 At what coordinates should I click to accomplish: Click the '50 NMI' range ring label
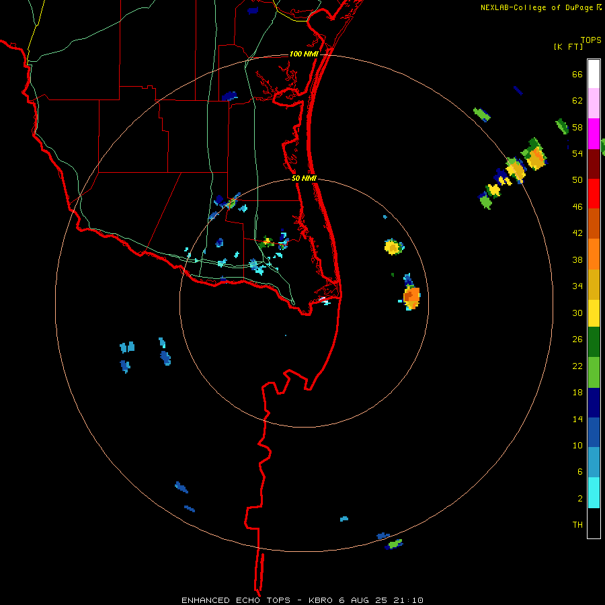pos(304,178)
